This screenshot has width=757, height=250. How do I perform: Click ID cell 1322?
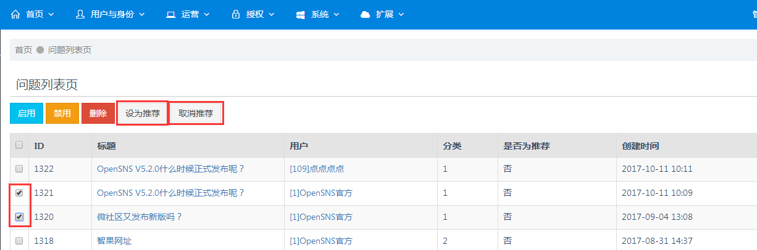43,169
